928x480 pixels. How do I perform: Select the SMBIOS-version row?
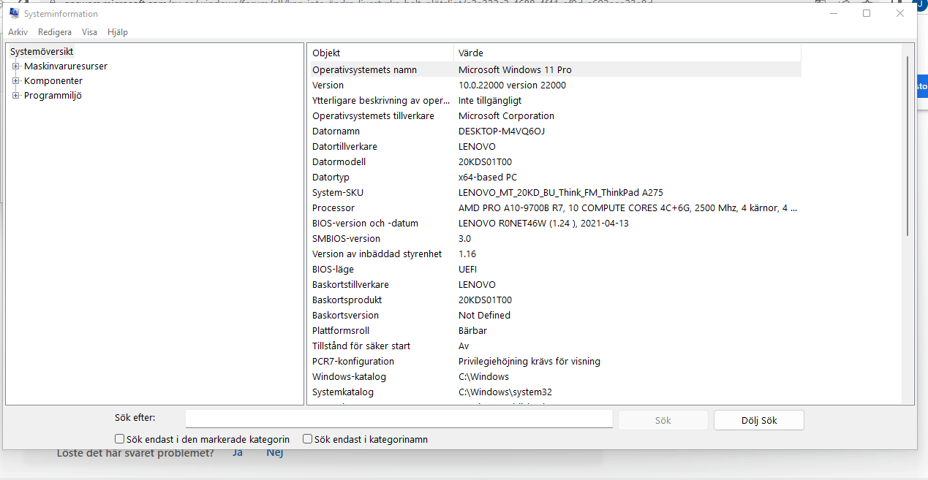pyautogui.click(x=554, y=238)
